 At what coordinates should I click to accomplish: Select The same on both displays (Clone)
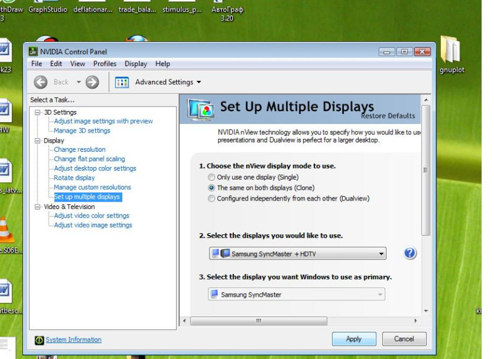pyautogui.click(x=211, y=188)
